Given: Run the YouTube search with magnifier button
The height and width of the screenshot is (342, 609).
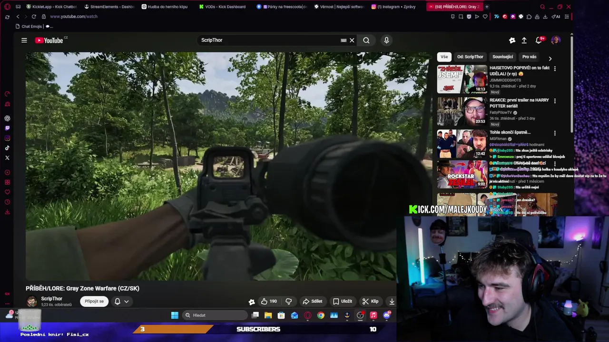Looking at the screenshot, I should (366, 40).
